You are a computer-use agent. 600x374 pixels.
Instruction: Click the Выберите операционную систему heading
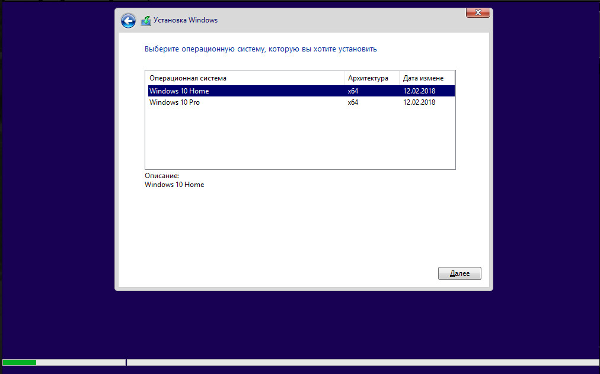tap(261, 49)
